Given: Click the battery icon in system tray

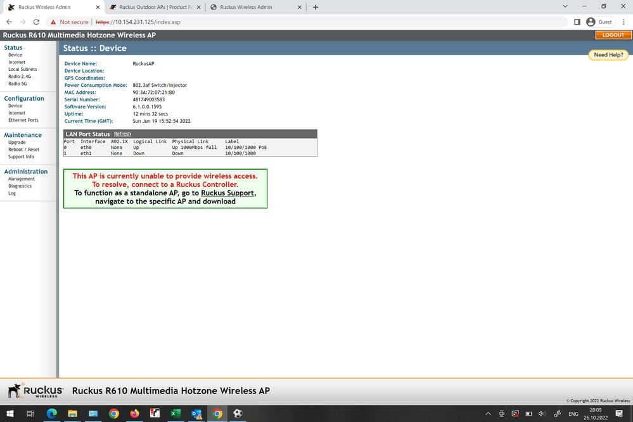Looking at the screenshot, I should point(529,414).
